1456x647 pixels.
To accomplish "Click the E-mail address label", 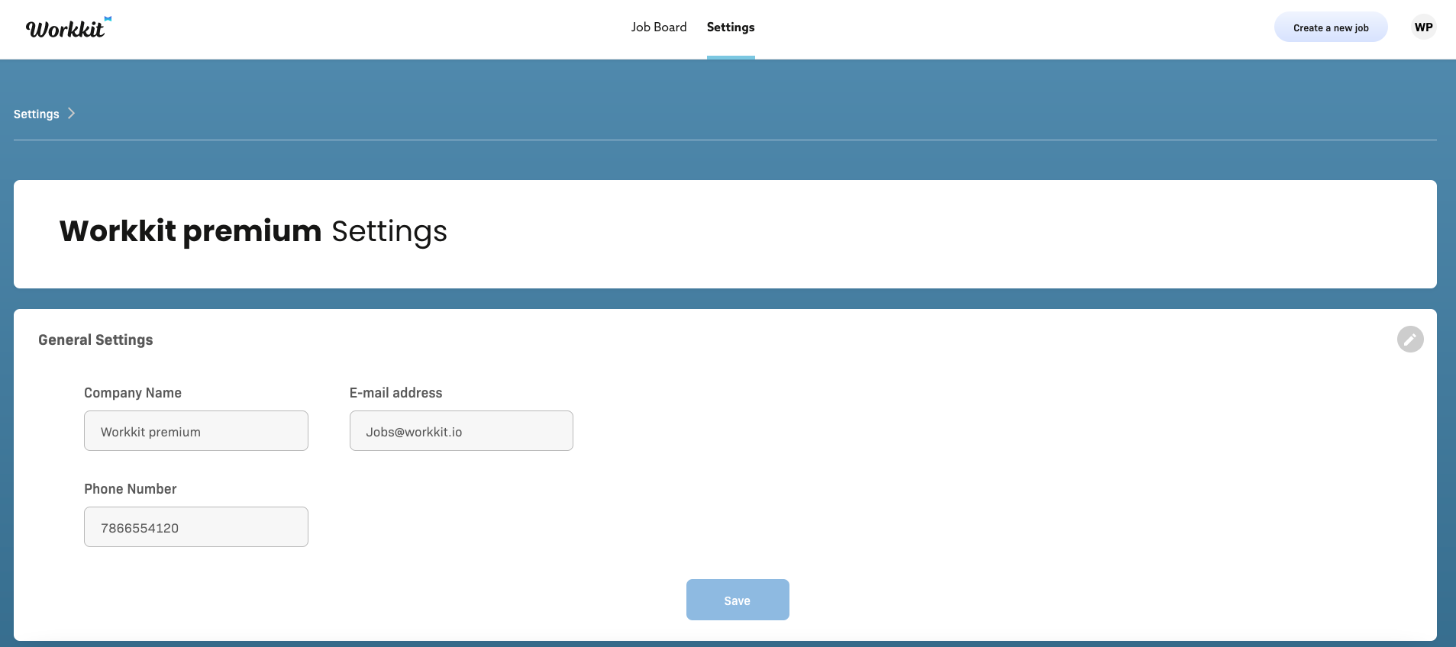I will [395, 393].
